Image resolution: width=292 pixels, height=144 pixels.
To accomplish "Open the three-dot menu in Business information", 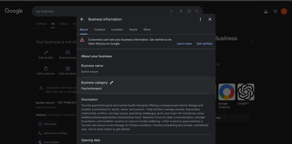I will (x=200, y=19).
